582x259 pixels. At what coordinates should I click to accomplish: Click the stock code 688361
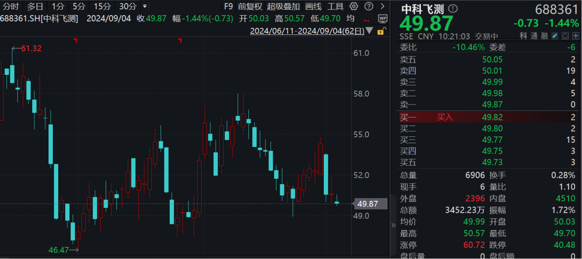tap(558, 9)
